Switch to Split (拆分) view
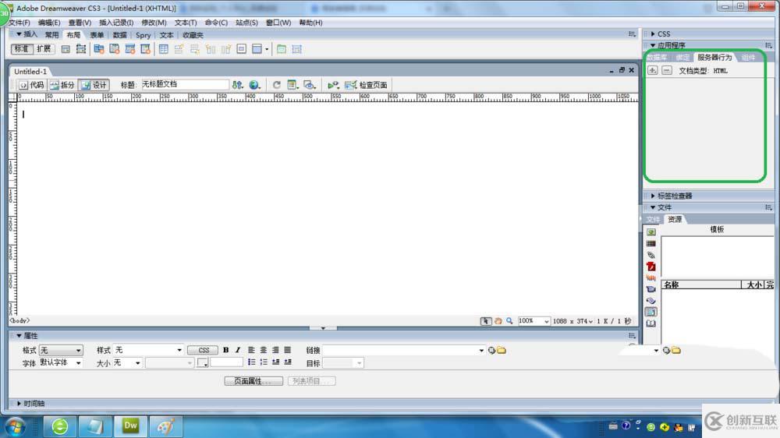 coord(62,85)
